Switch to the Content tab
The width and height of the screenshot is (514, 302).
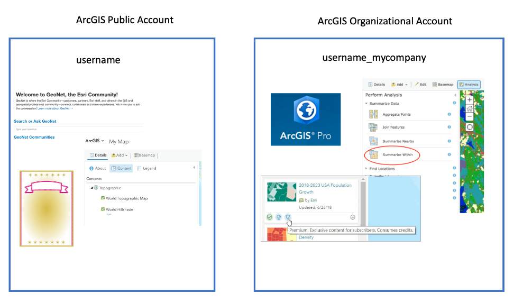121,168
